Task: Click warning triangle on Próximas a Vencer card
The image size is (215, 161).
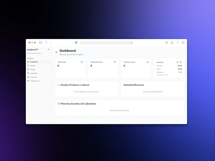Action: point(148,62)
